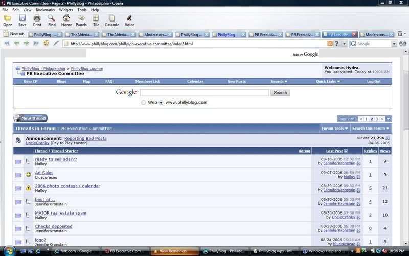
Task: Click the glasses icon right of Google search box
Action: [x=403, y=44]
